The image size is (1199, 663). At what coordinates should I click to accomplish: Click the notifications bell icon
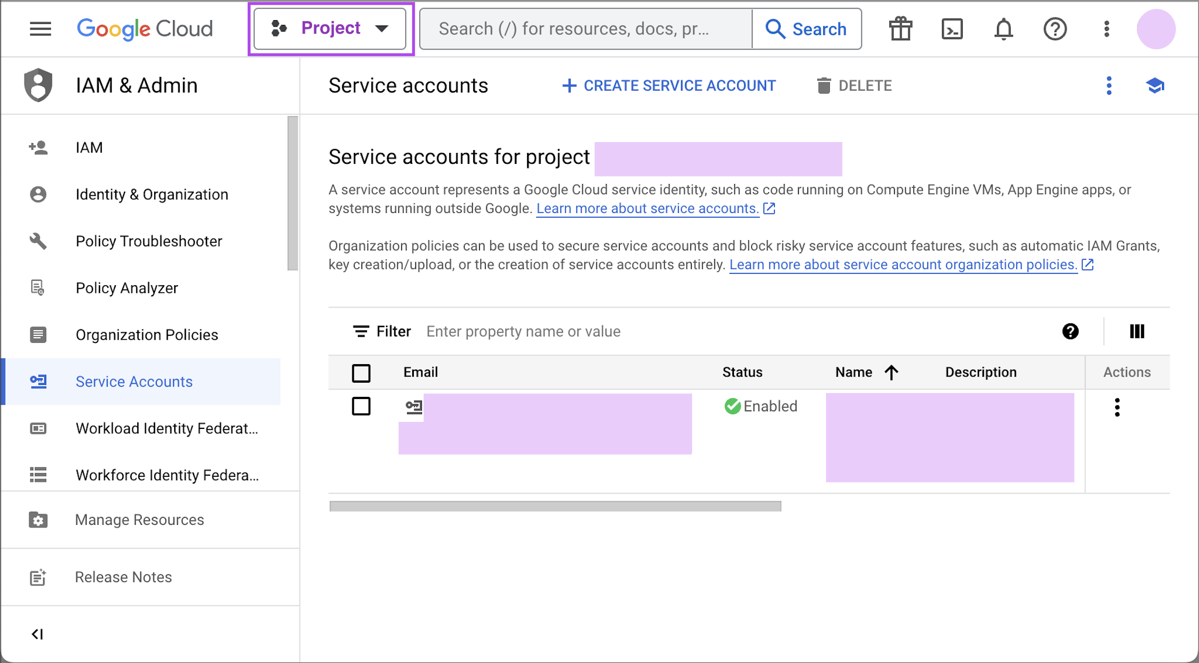1004,29
